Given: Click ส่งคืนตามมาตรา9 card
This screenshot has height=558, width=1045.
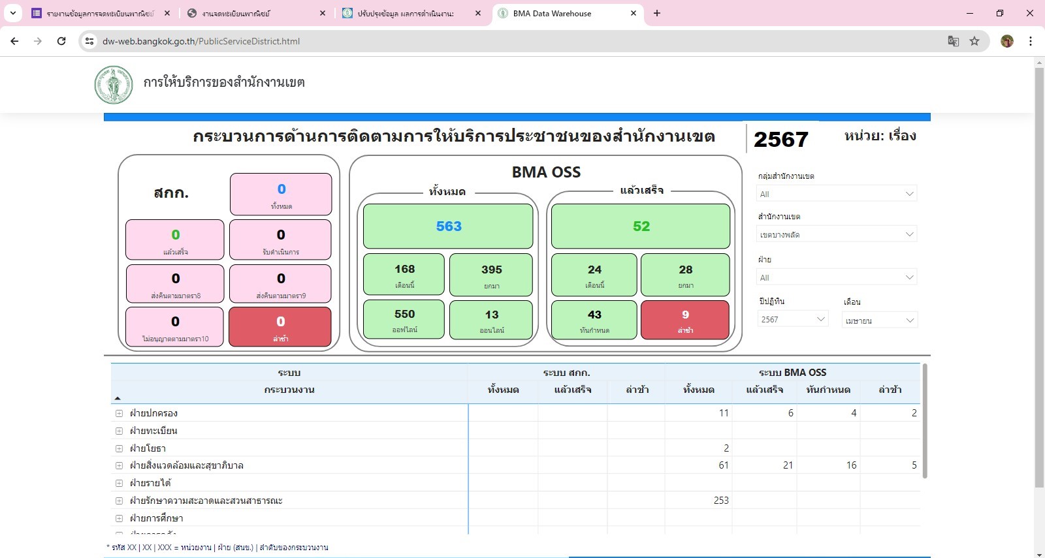Looking at the screenshot, I should 281,283.
